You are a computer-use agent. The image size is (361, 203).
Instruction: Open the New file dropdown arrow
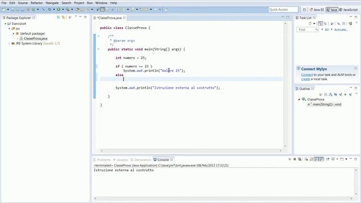click(x=8, y=10)
